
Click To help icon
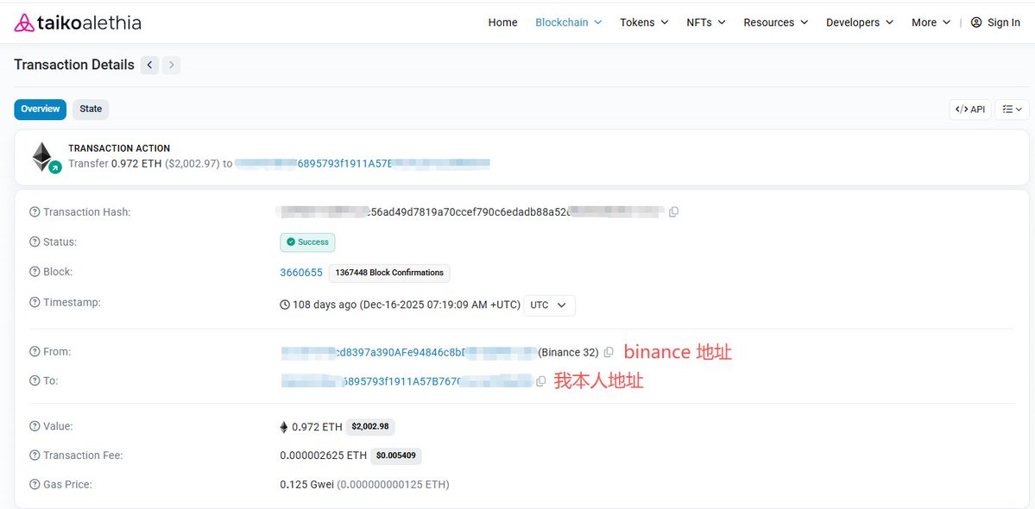tap(35, 381)
